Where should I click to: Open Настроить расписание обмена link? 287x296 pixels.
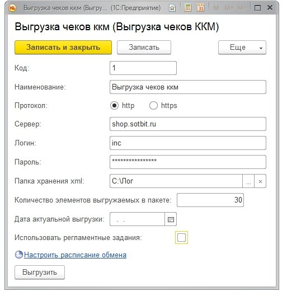[x=75, y=255]
